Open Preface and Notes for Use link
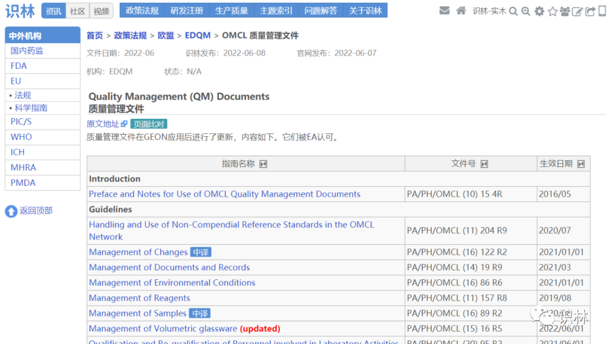Screen dimensions: 608x344 click(225, 194)
